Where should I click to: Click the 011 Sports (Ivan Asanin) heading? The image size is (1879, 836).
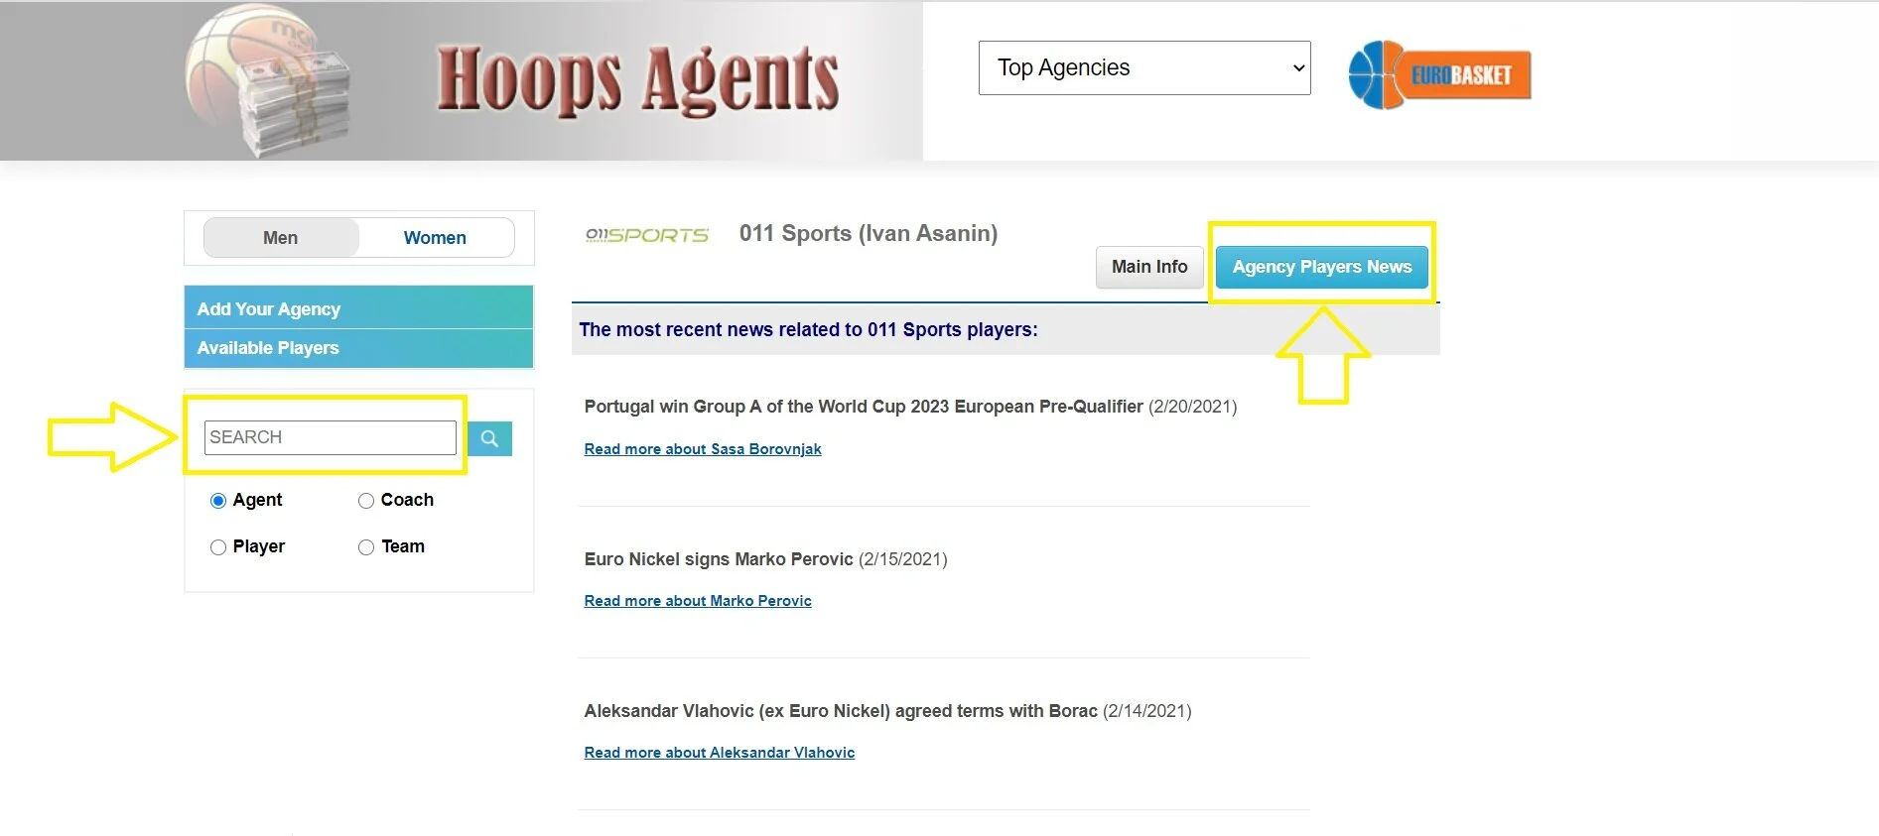pyautogui.click(x=869, y=233)
